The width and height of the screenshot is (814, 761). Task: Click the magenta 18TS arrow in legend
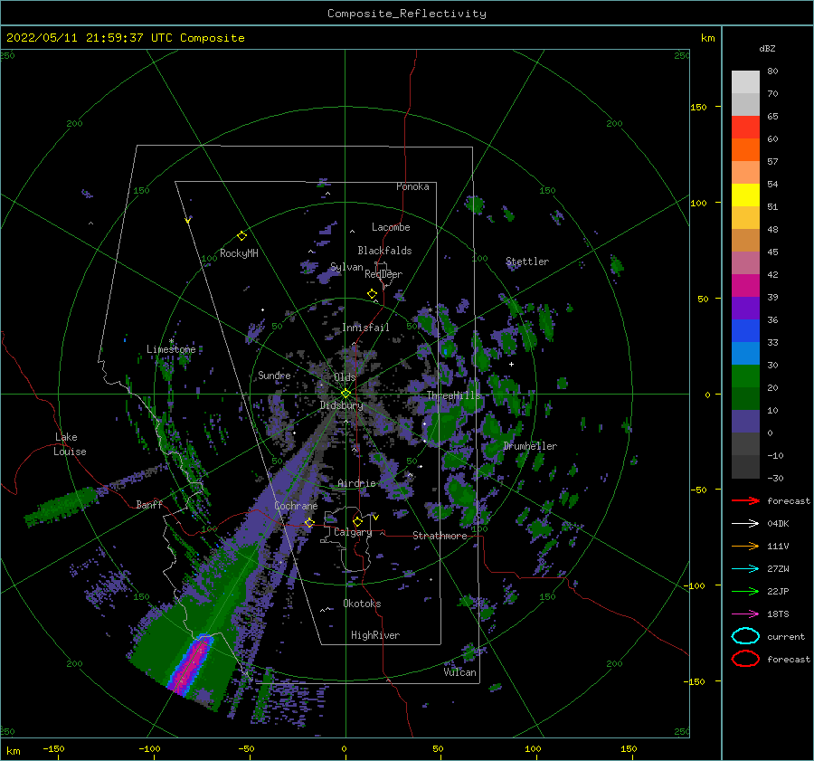[745, 614]
